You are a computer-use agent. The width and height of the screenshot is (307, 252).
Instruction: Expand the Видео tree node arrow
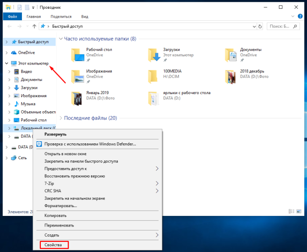9,72
